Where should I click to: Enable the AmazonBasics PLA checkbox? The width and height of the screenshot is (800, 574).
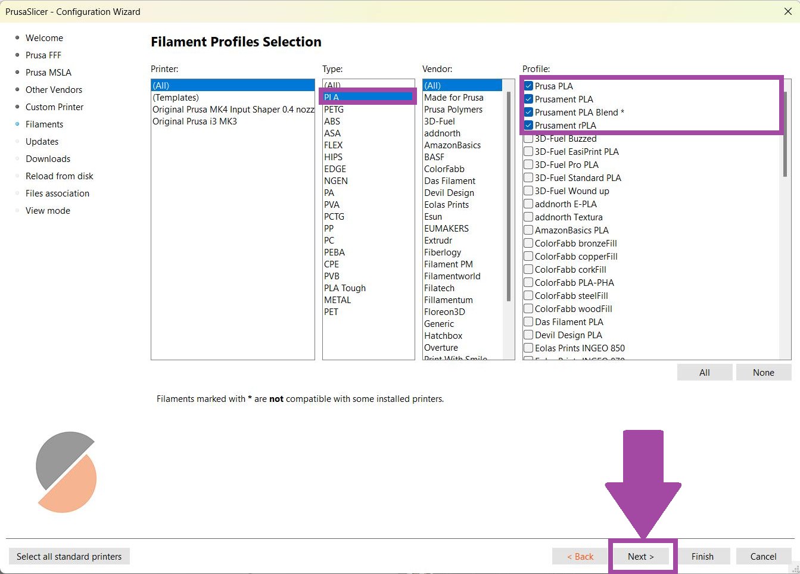tap(528, 230)
